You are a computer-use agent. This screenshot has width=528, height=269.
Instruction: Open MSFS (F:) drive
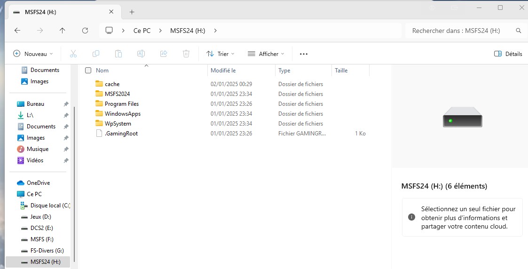click(x=37, y=239)
